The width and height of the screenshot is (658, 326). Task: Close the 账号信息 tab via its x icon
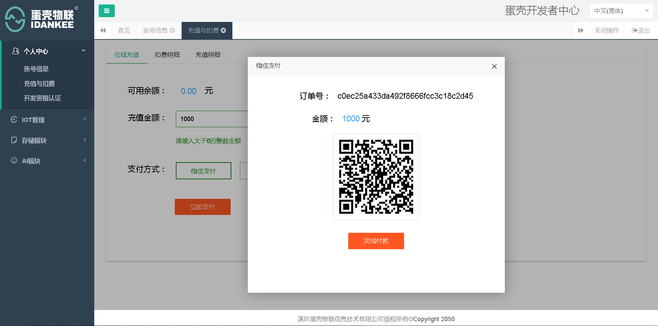coord(172,31)
